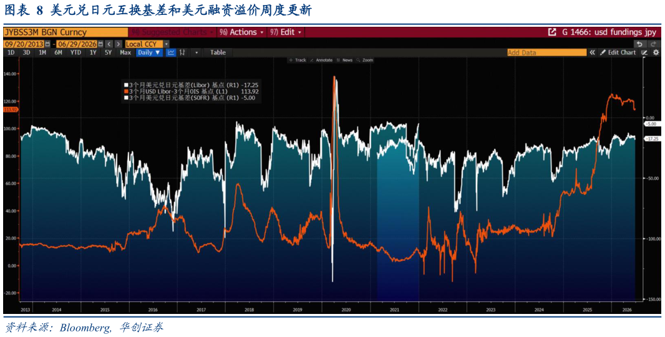Click the Libor basis legend color square
665x337 pixels.
pos(125,85)
